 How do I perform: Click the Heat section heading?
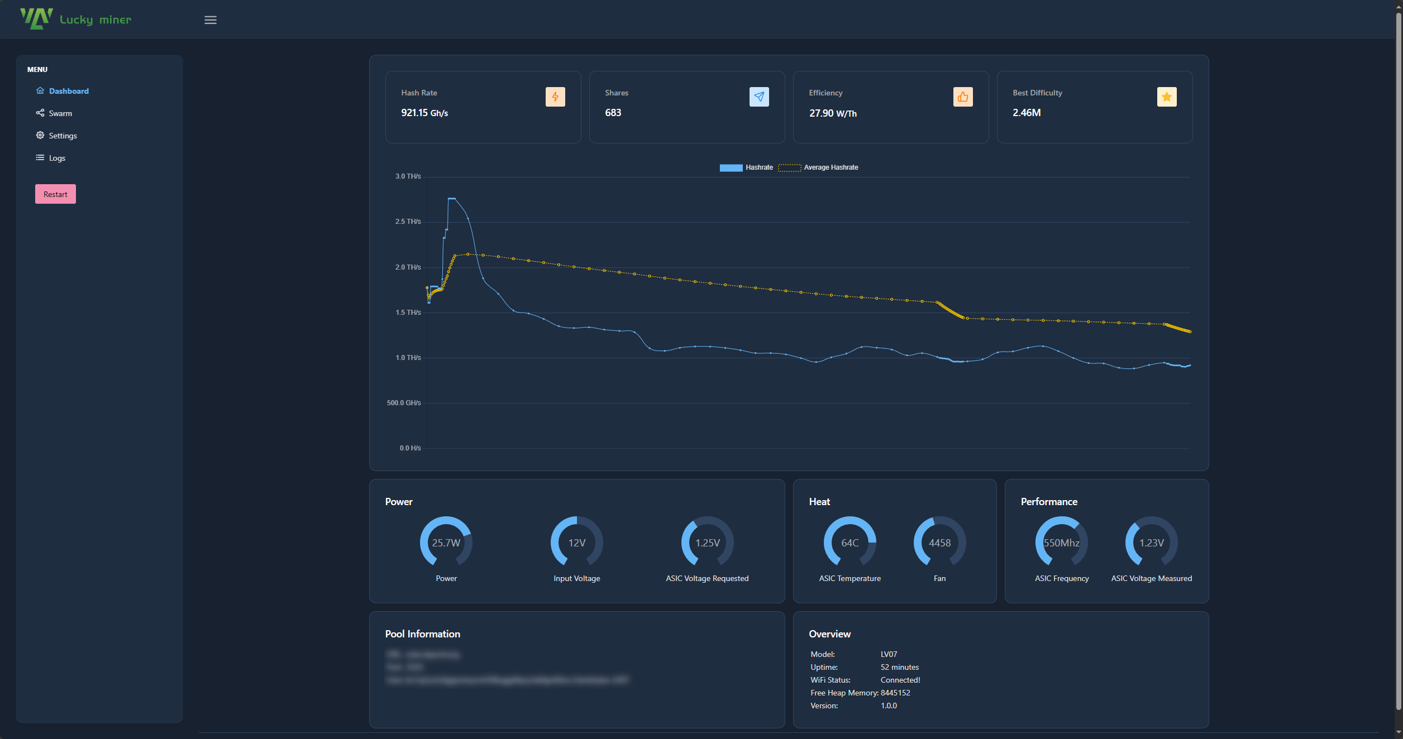click(x=819, y=502)
